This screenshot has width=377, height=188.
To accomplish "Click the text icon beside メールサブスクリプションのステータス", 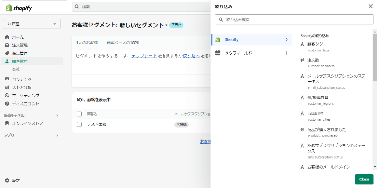I will [x=302, y=76].
